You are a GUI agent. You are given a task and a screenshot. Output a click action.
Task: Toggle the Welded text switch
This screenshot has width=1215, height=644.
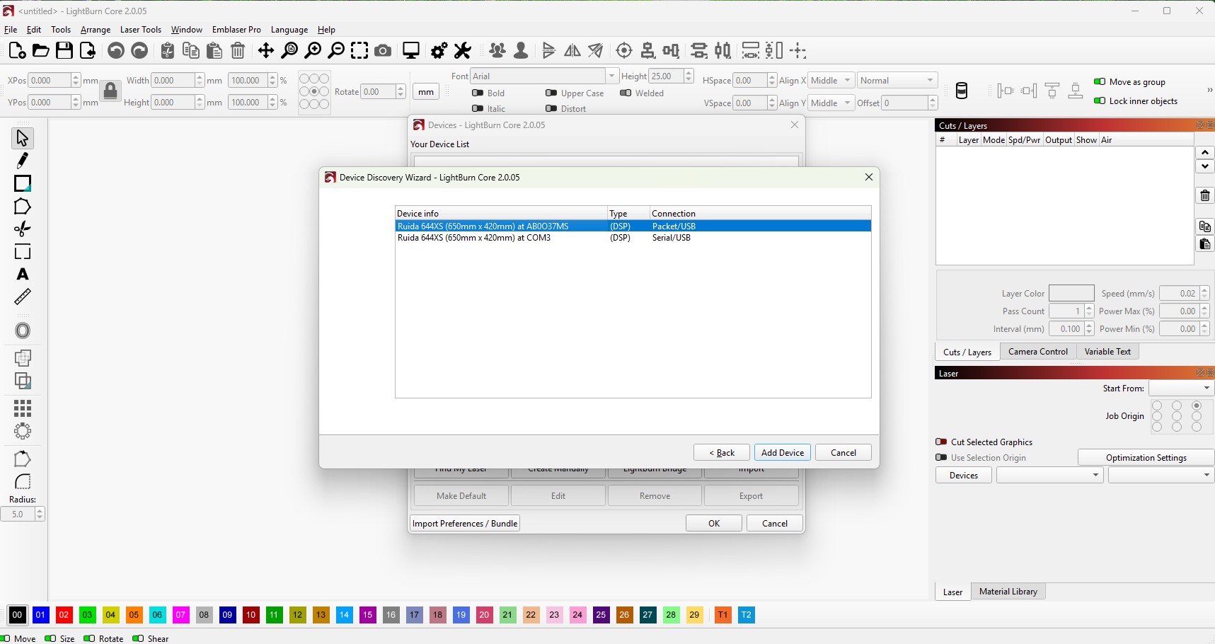(x=626, y=93)
